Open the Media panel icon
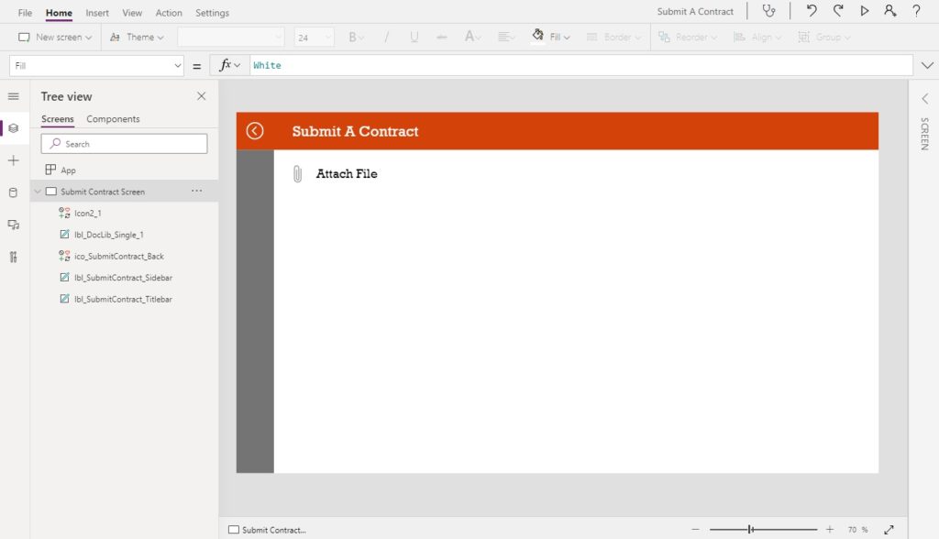939x539 pixels. (13, 225)
